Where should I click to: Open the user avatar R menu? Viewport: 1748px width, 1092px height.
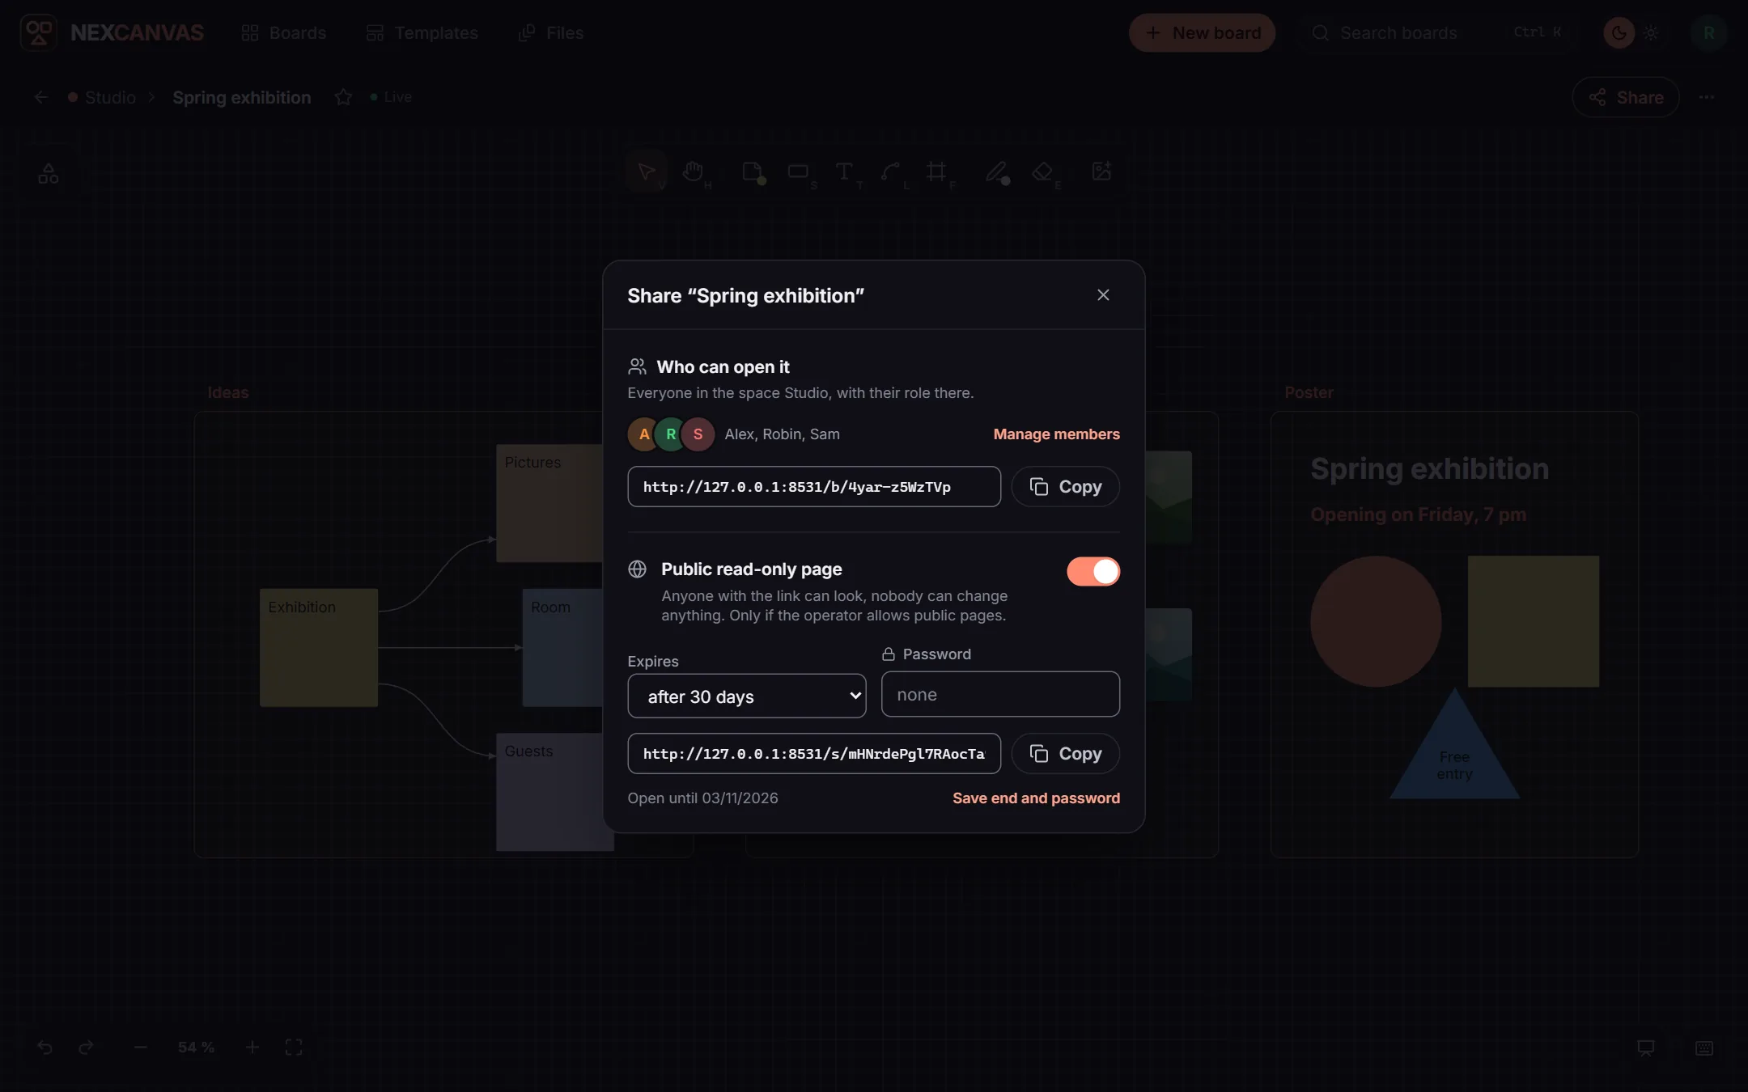pyautogui.click(x=1709, y=33)
